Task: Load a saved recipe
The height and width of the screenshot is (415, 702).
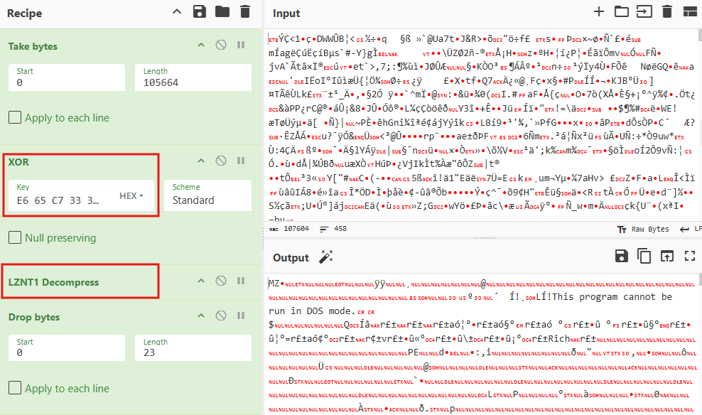Action: coord(224,13)
